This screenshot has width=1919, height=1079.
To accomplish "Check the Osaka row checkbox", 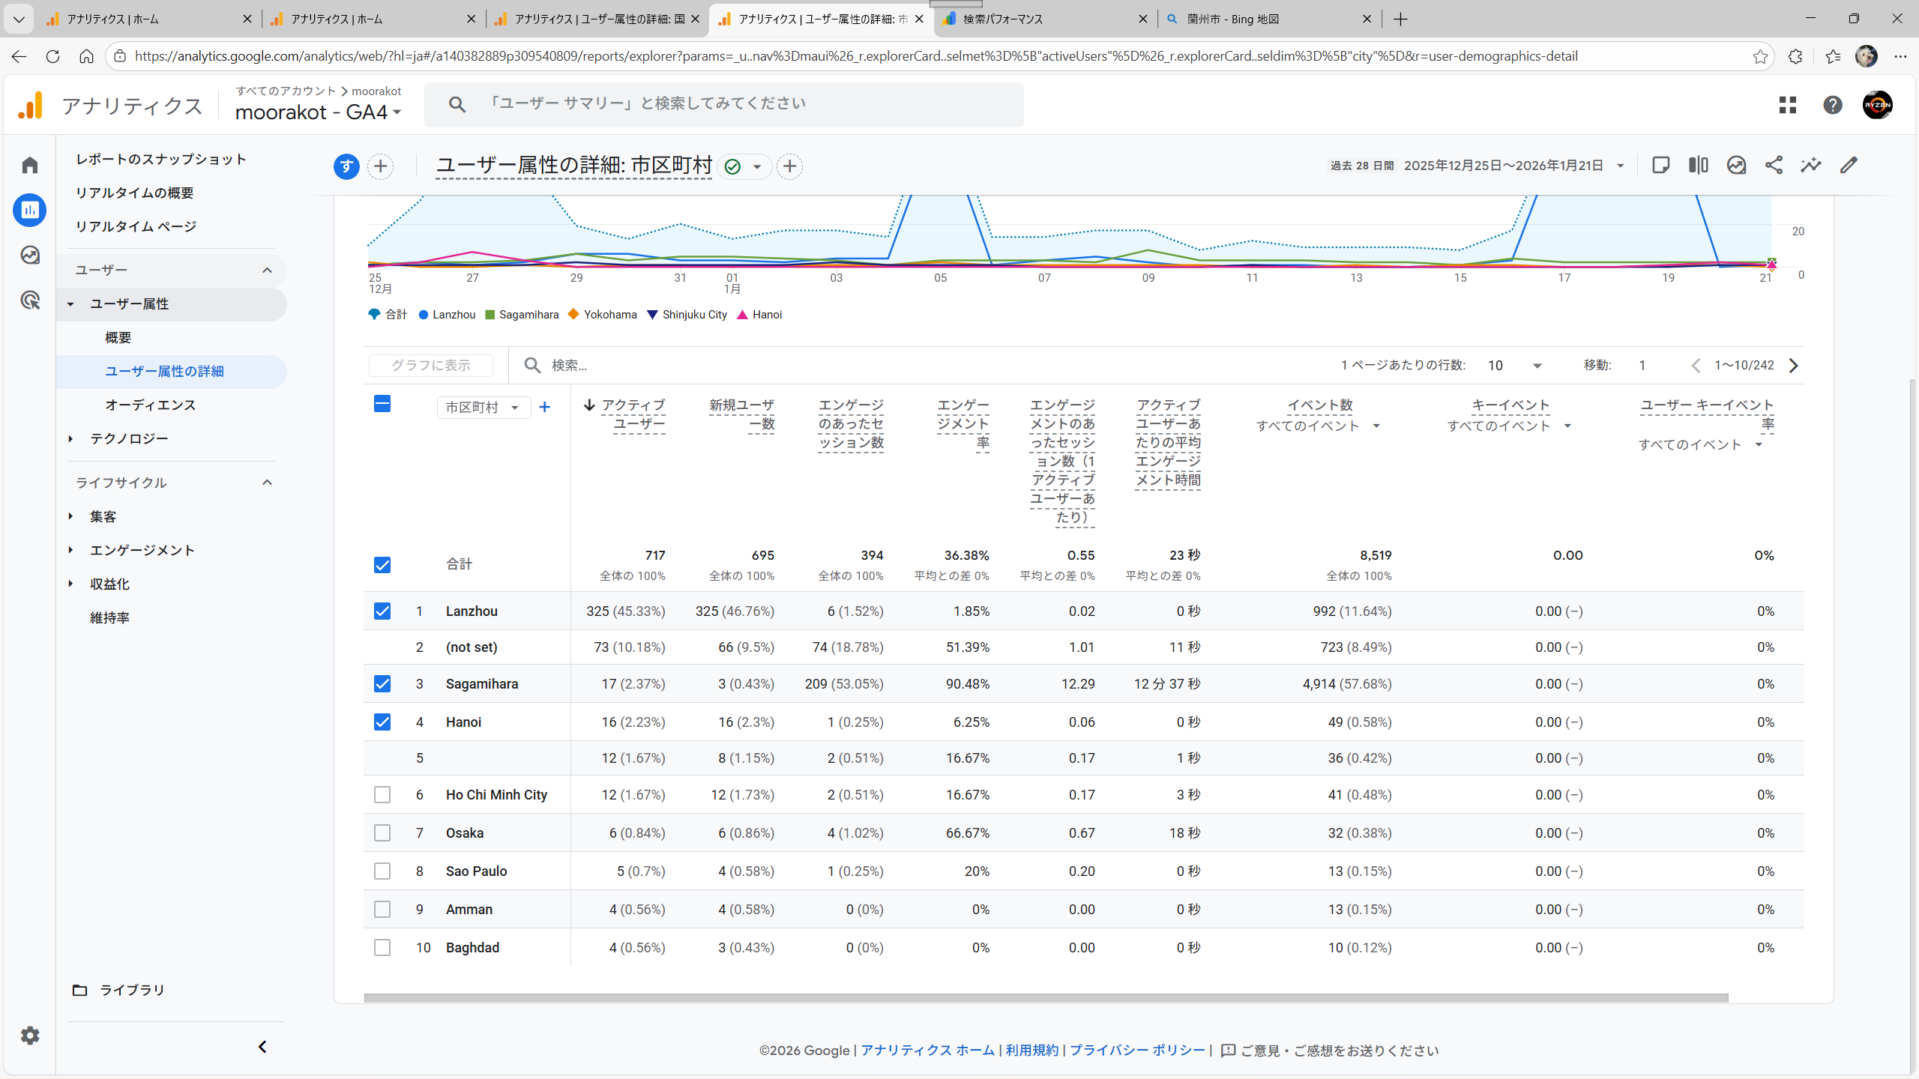I will point(382,833).
